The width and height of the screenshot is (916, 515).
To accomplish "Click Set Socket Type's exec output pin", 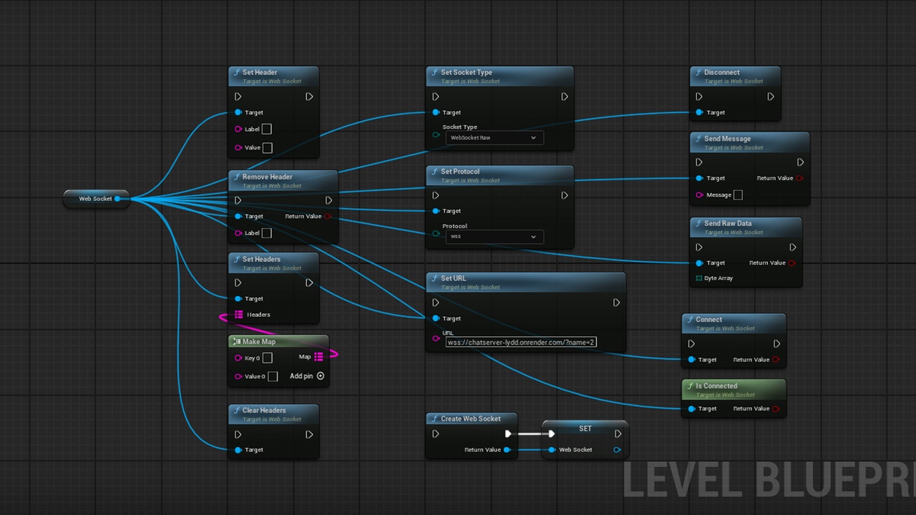I will point(565,97).
